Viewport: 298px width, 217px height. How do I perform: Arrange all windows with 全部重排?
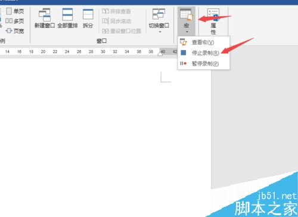pyautogui.click(x=67, y=18)
